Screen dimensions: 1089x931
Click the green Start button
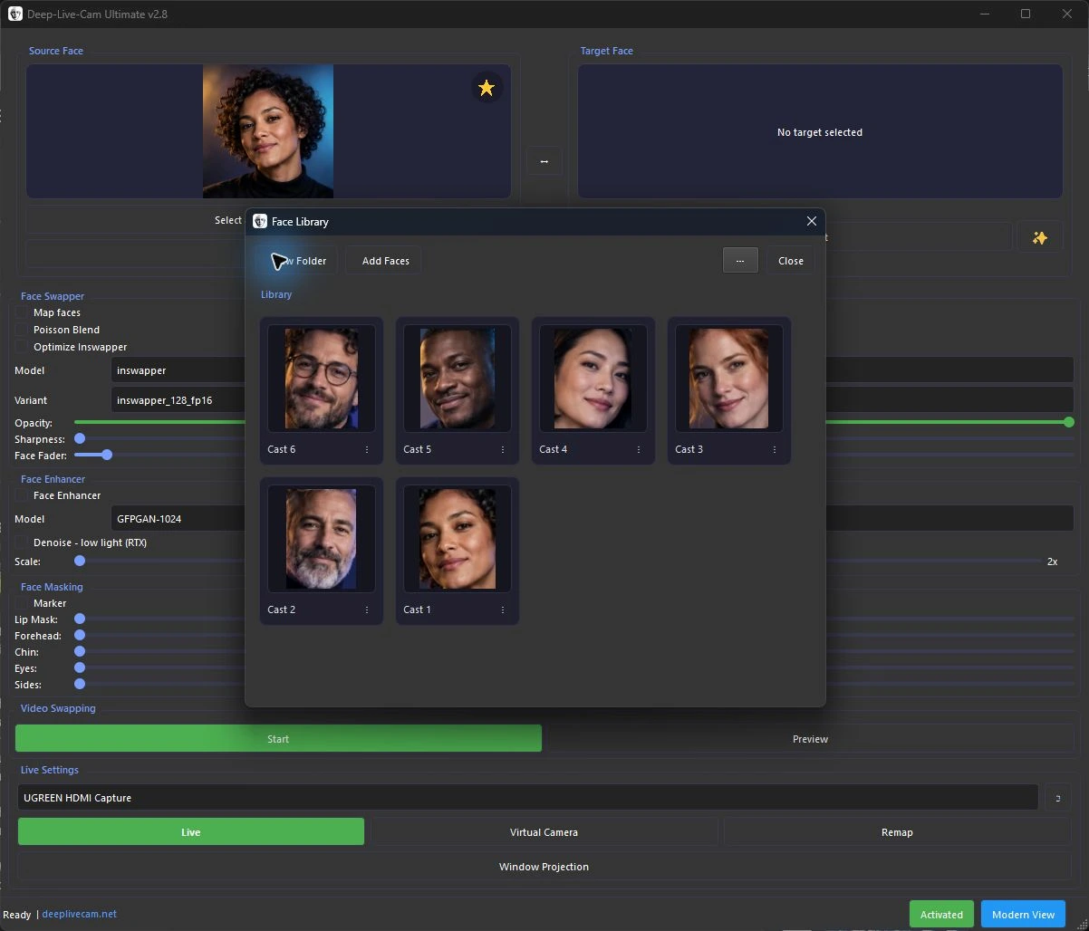(278, 739)
